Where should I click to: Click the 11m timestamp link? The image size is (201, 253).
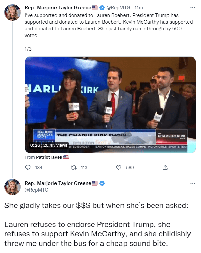[139, 7]
